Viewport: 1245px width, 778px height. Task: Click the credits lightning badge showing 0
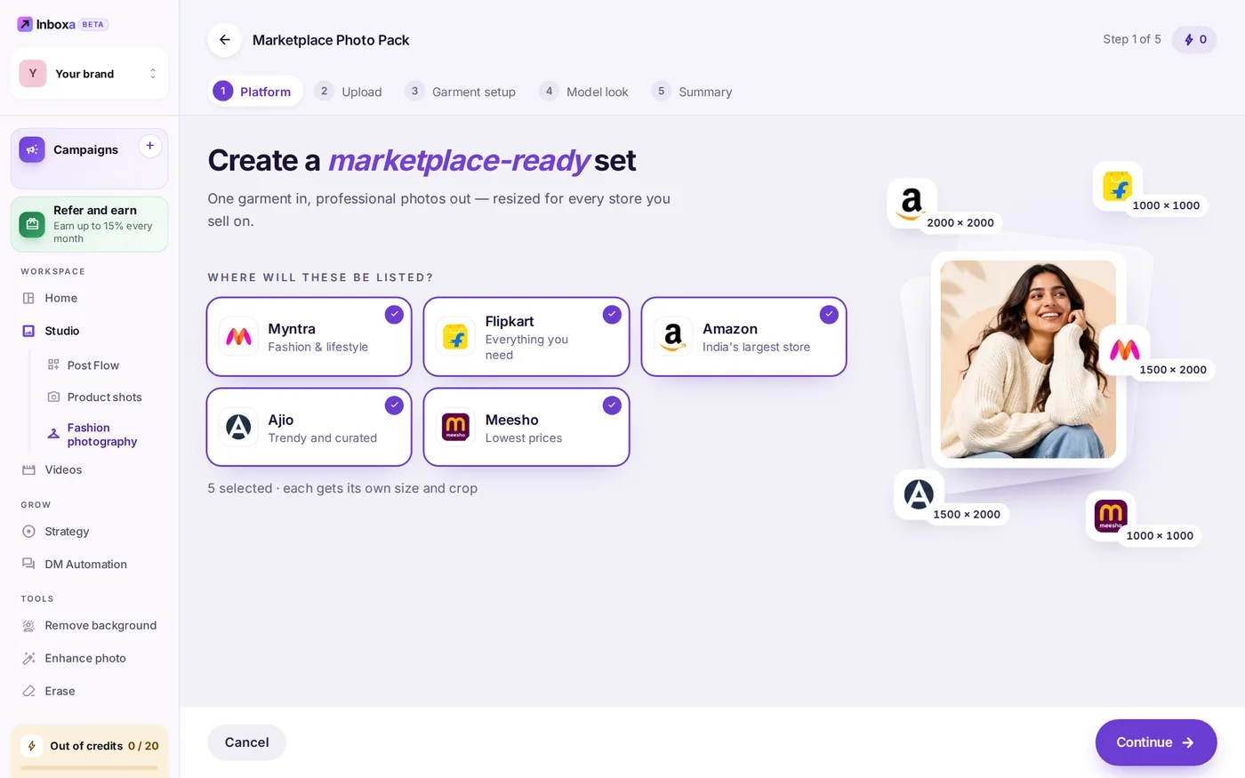point(1194,39)
